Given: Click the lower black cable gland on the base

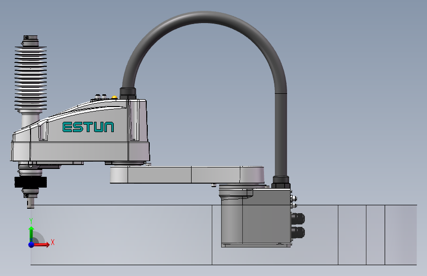Looking at the screenshot, I should coord(298,232).
